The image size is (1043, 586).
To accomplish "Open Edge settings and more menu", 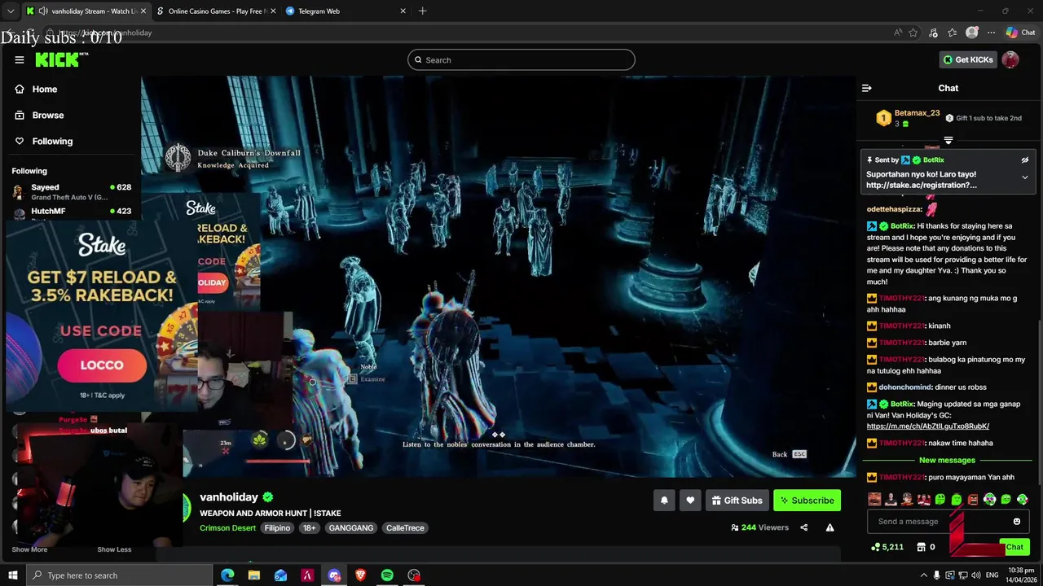I will [991, 33].
